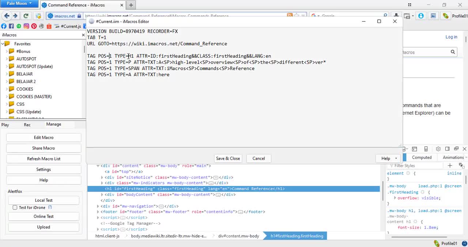Expand the overflow property triangle
The image size is (468, 247).
click(395, 198)
